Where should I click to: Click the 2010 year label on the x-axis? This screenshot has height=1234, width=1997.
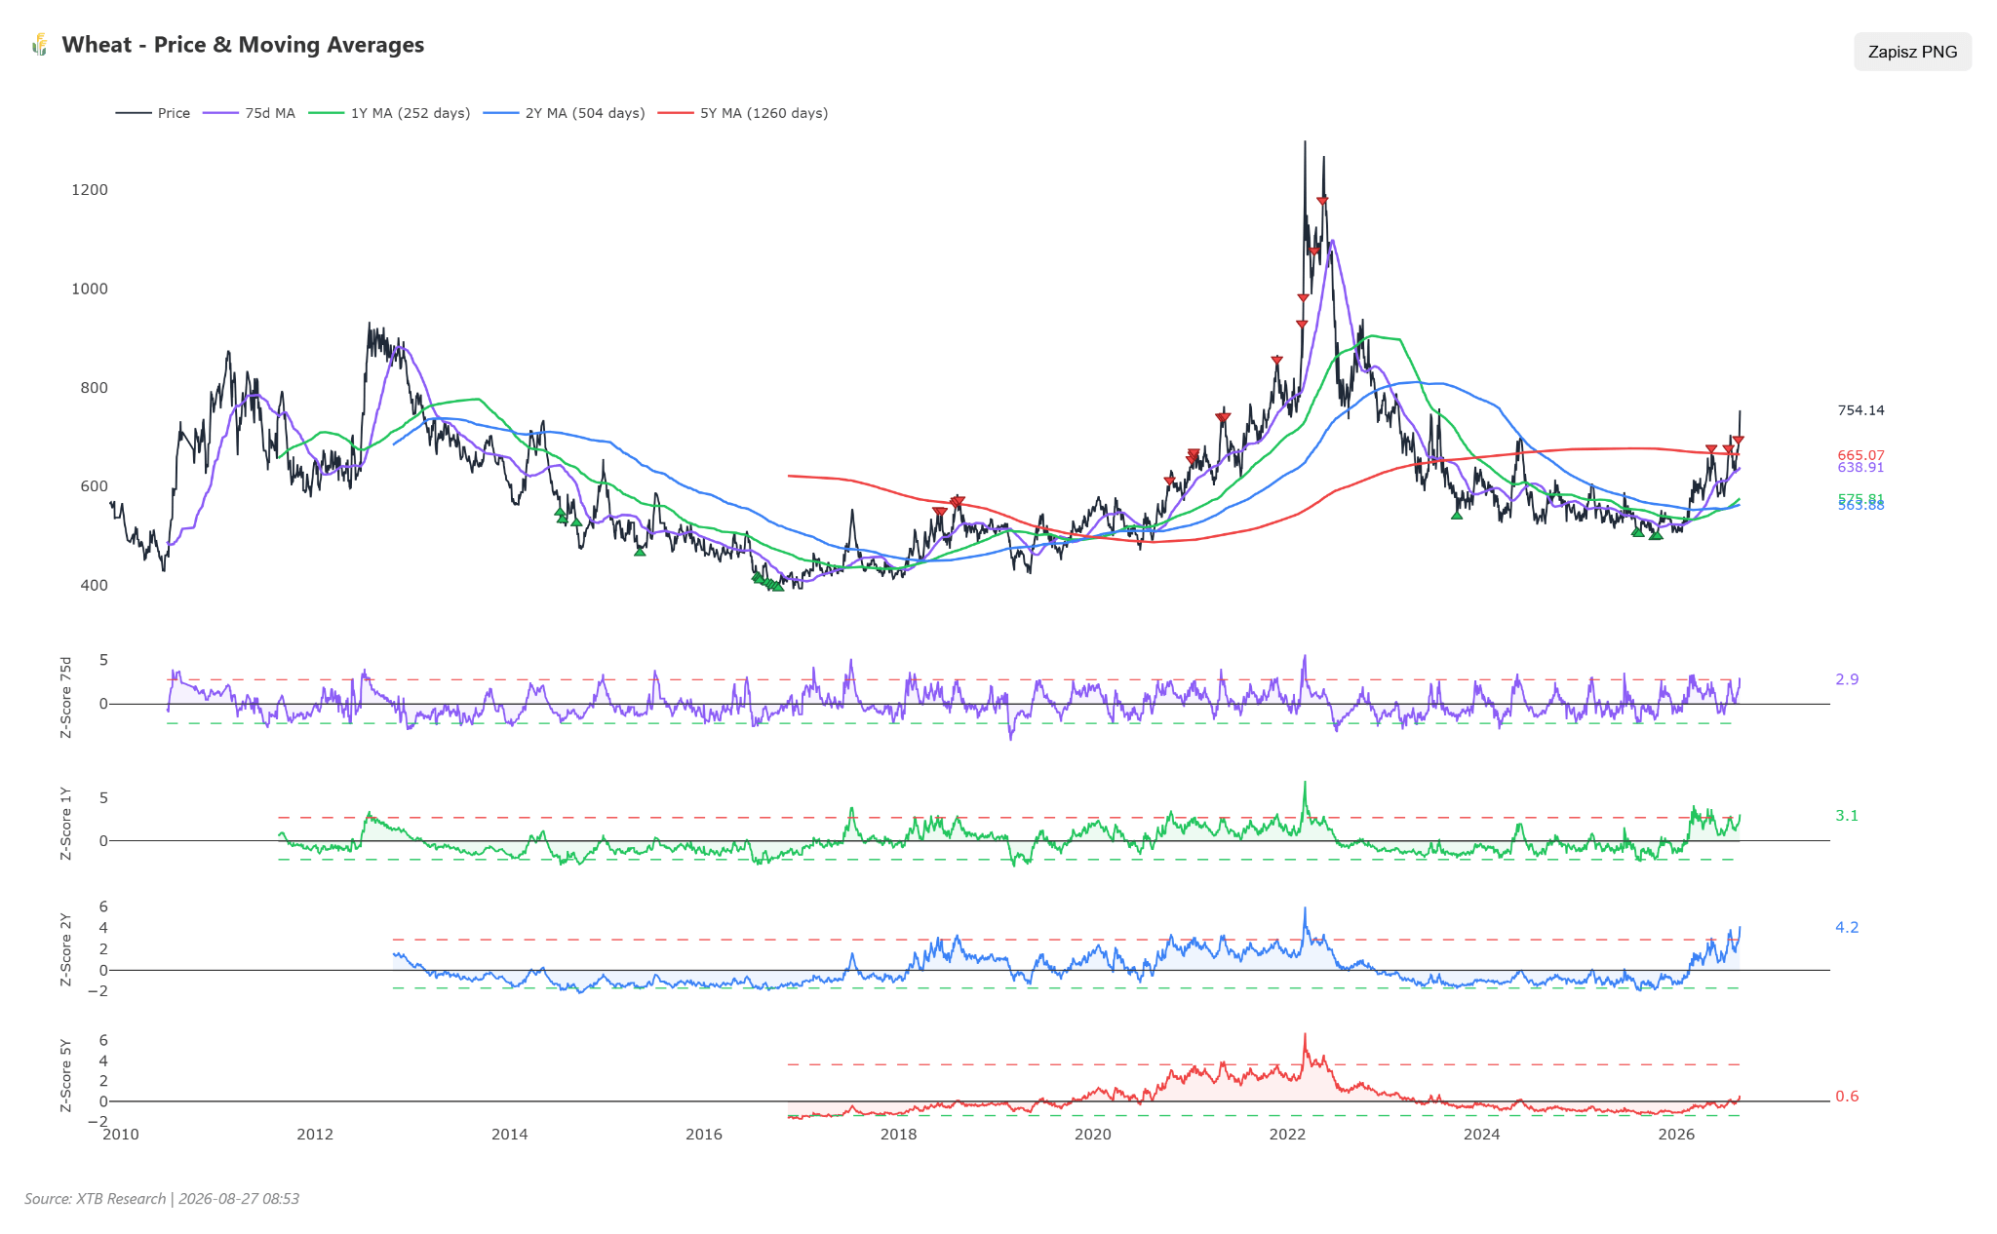click(x=121, y=1135)
